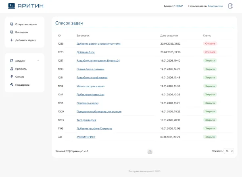Go to the Оплата menu item

coord(20,77)
